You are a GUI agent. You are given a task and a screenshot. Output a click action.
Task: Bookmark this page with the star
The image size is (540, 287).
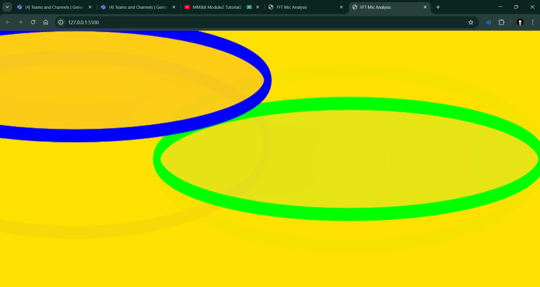(x=471, y=22)
